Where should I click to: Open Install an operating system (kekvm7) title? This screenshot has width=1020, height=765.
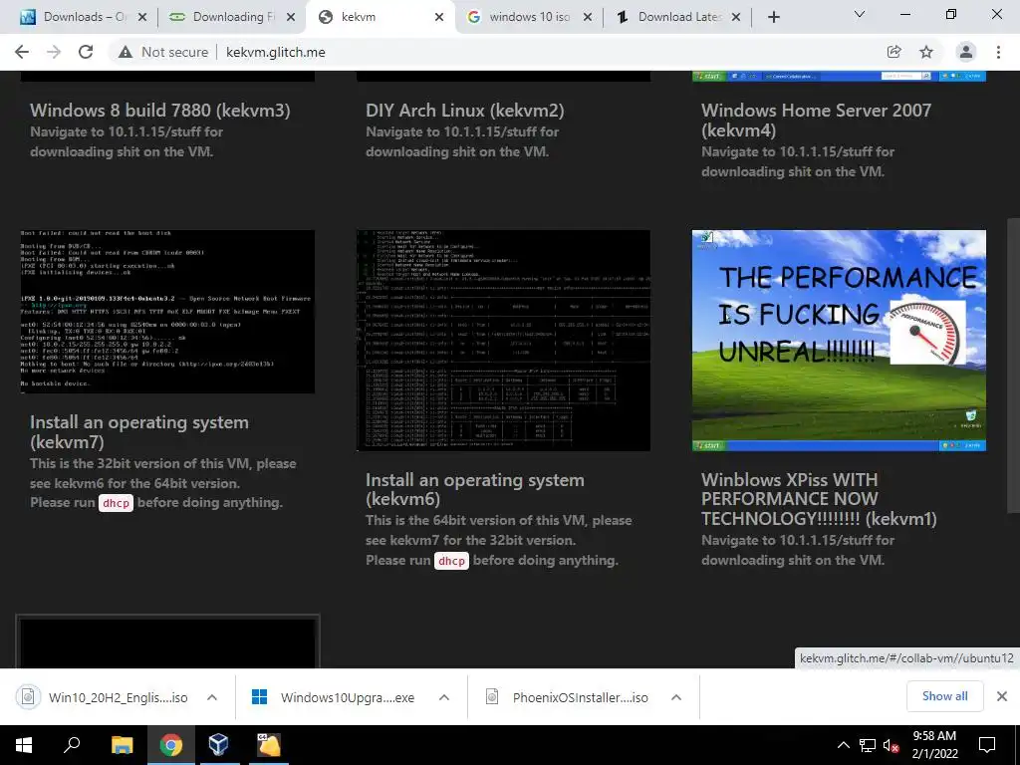[x=139, y=432]
